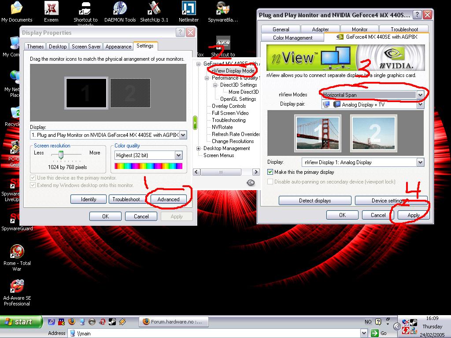Image resolution: width=451 pixels, height=338 pixels.
Task: Click the Device settings button
Action: click(x=391, y=200)
